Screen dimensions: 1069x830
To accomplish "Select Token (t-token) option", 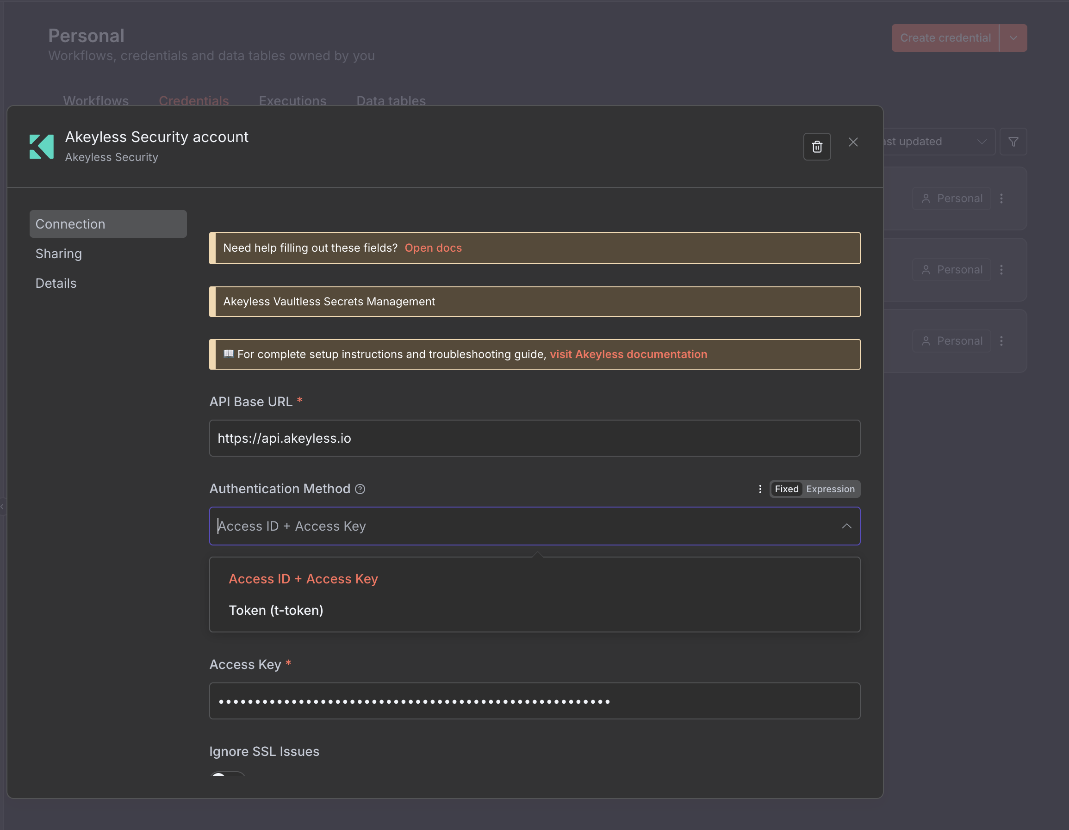I will [276, 610].
